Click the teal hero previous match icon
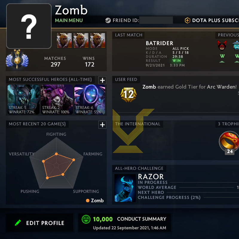 tap(236, 45)
